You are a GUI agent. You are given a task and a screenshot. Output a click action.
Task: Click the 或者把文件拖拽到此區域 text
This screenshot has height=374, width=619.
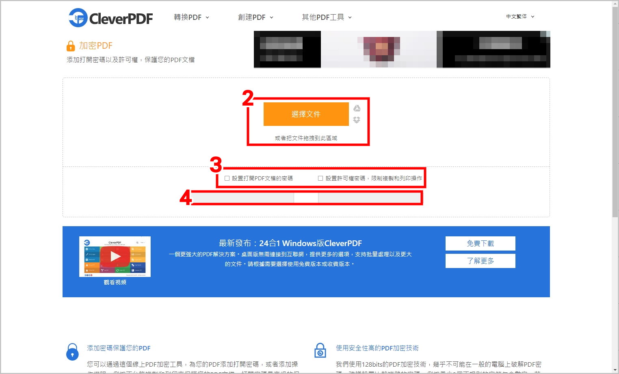(x=306, y=138)
